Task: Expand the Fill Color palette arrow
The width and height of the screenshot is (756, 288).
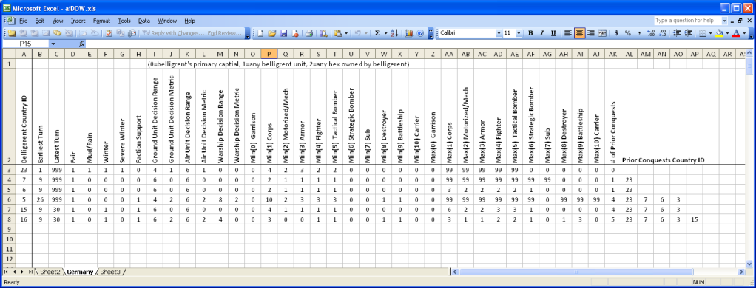Action: coord(728,33)
